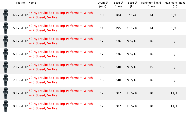Visit the 80 Hydraulic 3 Speed Vertical winch link
Screen dimensions: 187x113
(61, 106)
